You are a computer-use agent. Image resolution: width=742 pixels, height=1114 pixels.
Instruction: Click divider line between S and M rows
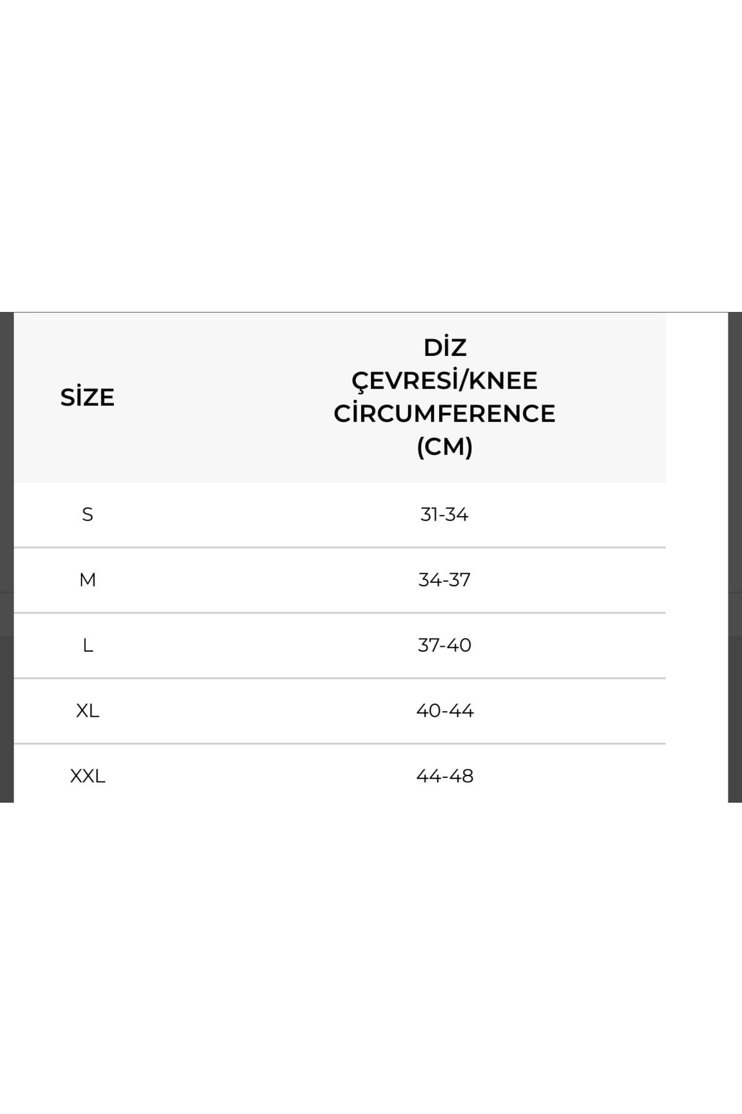[339, 548]
